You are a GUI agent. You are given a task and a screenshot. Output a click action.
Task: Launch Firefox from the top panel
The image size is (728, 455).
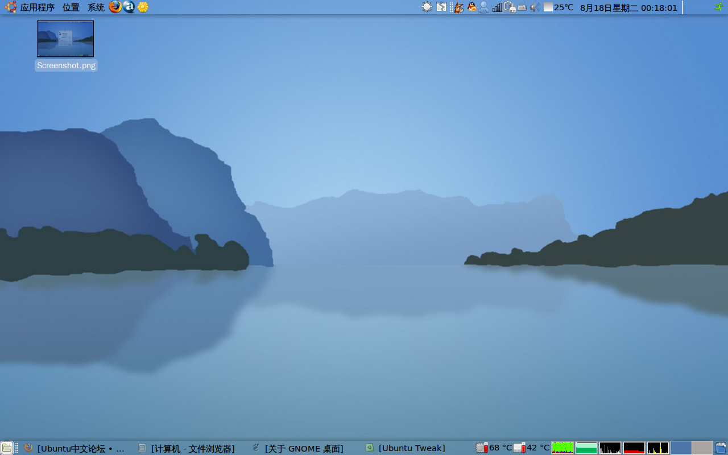(115, 7)
